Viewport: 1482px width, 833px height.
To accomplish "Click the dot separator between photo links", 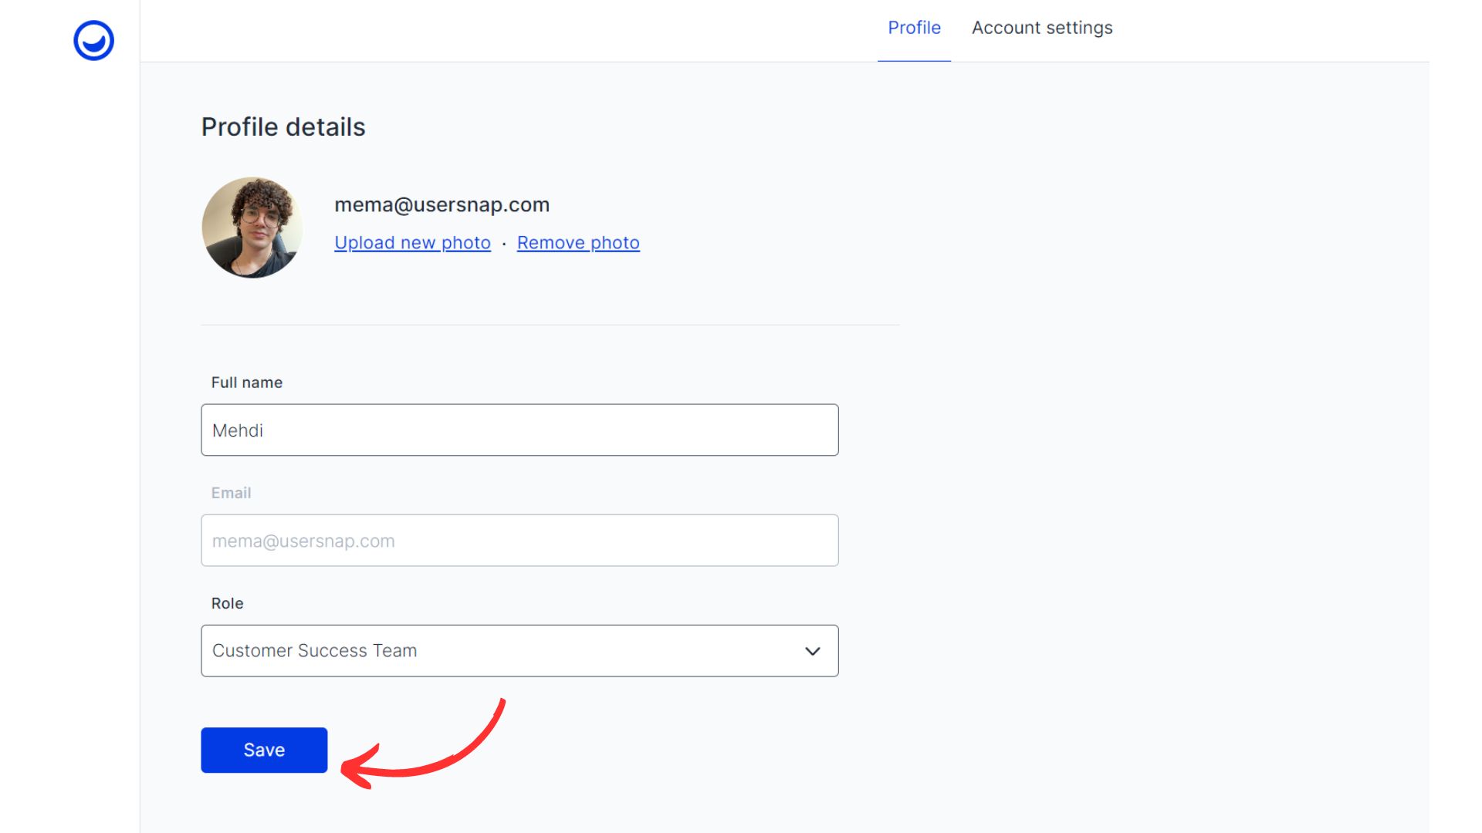I will point(504,244).
